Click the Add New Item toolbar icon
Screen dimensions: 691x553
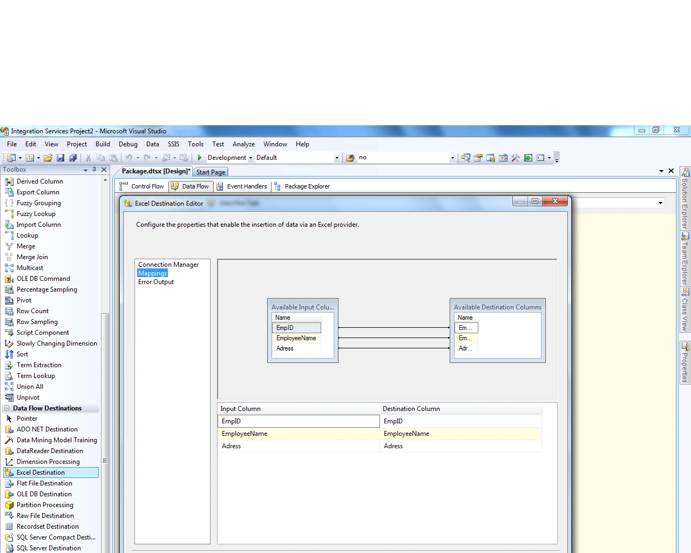(x=30, y=158)
